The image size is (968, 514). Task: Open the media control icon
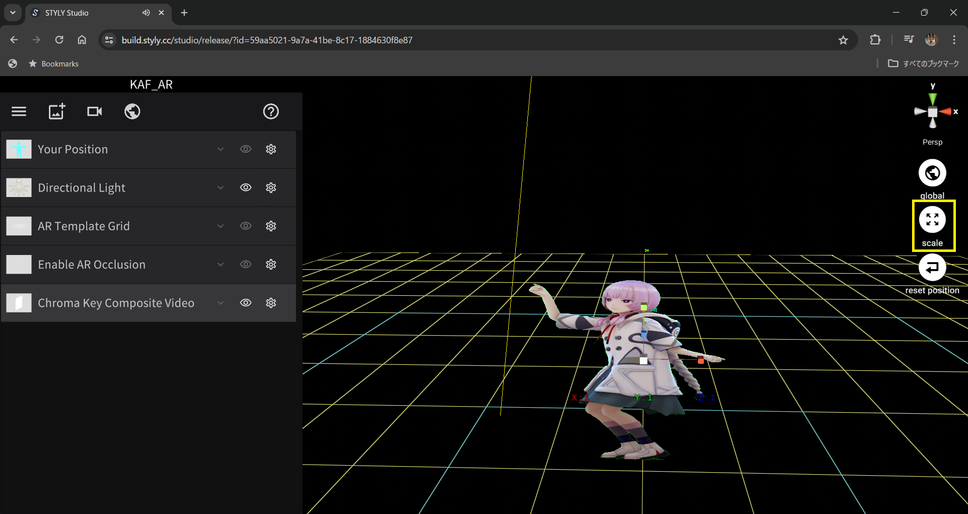(x=909, y=40)
